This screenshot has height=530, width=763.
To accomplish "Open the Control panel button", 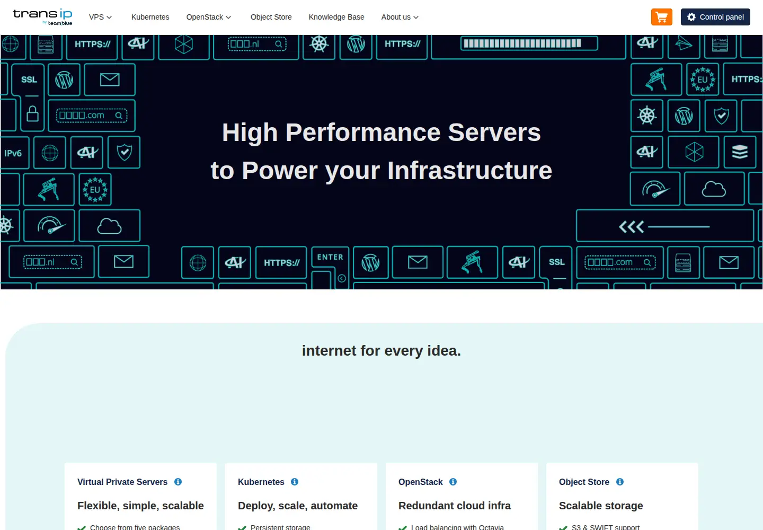I will [x=715, y=17].
